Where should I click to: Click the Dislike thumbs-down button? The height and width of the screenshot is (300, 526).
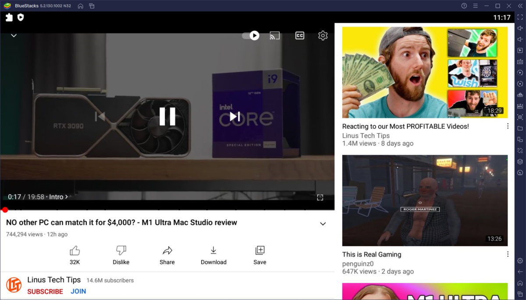121,255
